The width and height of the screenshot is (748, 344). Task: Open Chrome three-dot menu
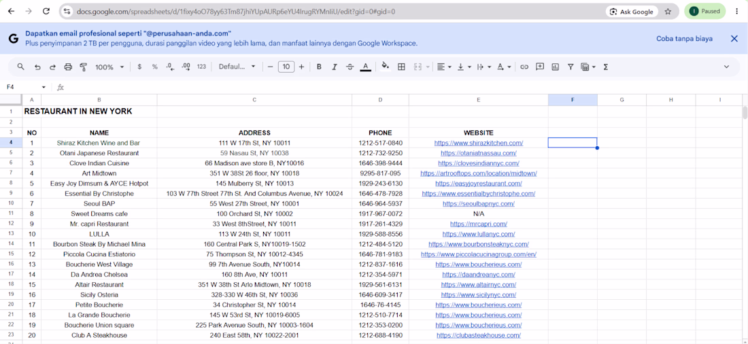coord(737,12)
